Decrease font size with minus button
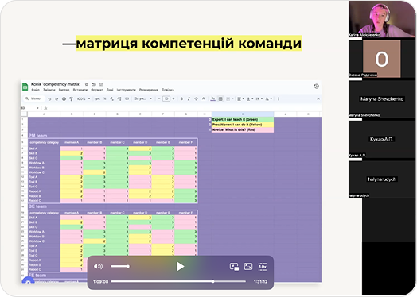 (x=159, y=98)
